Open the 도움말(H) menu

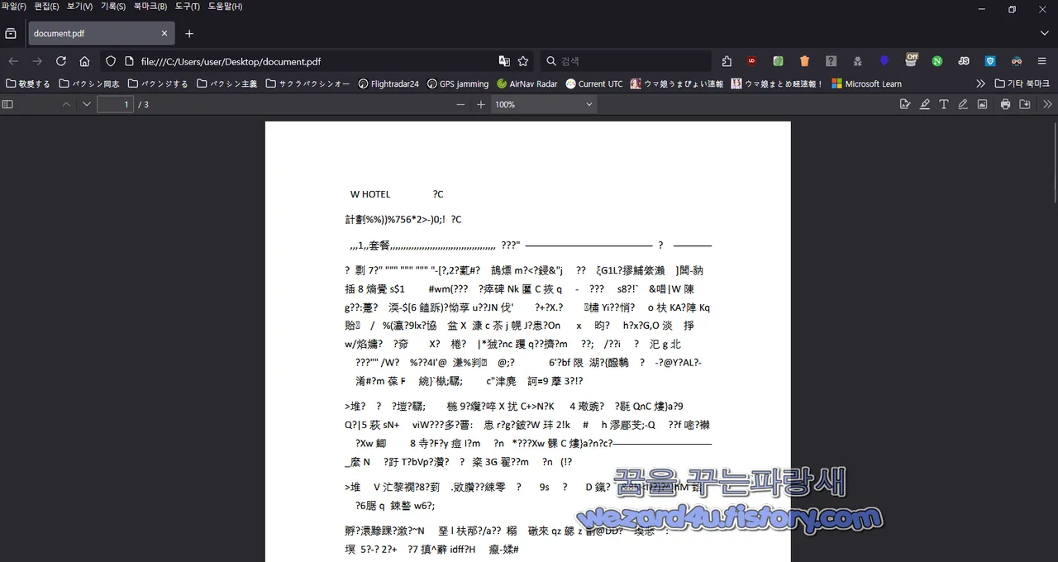click(x=225, y=7)
